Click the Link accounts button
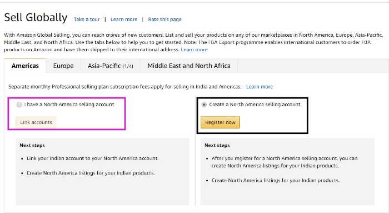 coord(36,122)
